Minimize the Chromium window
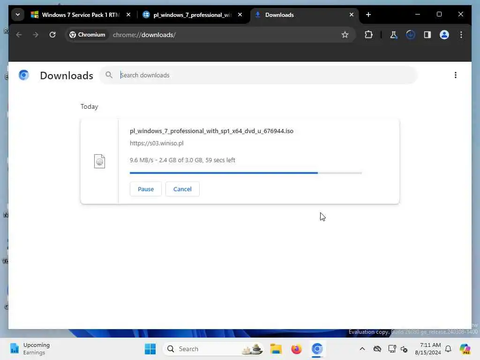480x360 pixels. pos(418,15)
